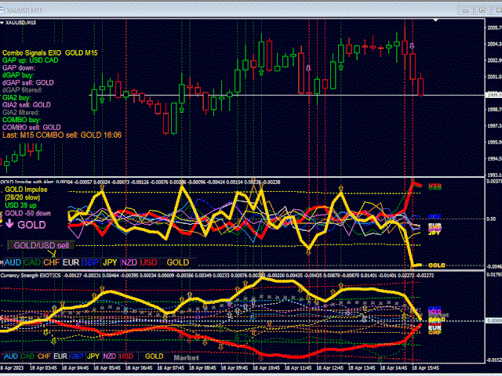Enable USD button in the GOLD Impulse panel
This screenshot has height=376, width=502.
click(148, 262)
